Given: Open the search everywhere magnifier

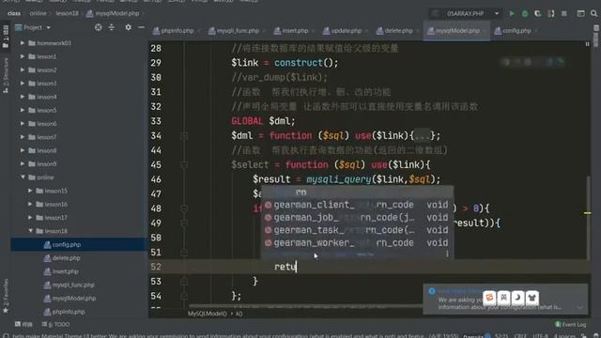Looking at the screenshot, I should tap(593, 13).
